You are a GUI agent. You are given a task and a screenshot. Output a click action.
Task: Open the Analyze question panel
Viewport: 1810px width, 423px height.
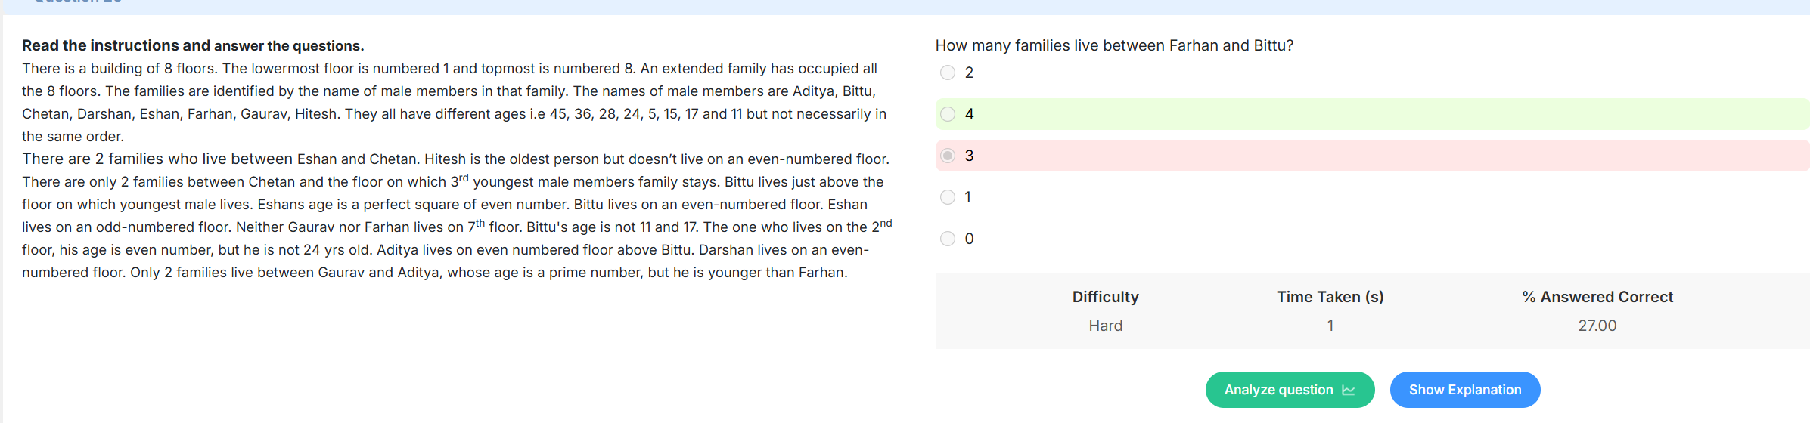point(1290,390)
